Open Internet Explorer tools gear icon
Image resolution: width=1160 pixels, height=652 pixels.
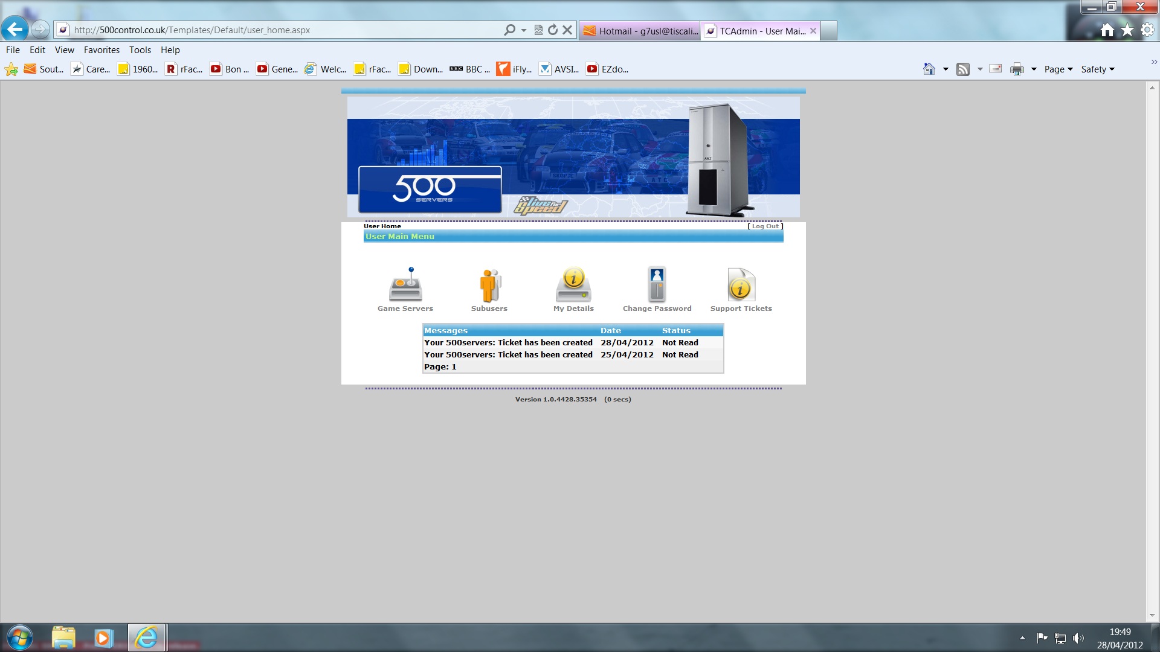[x=1147, y=30]
